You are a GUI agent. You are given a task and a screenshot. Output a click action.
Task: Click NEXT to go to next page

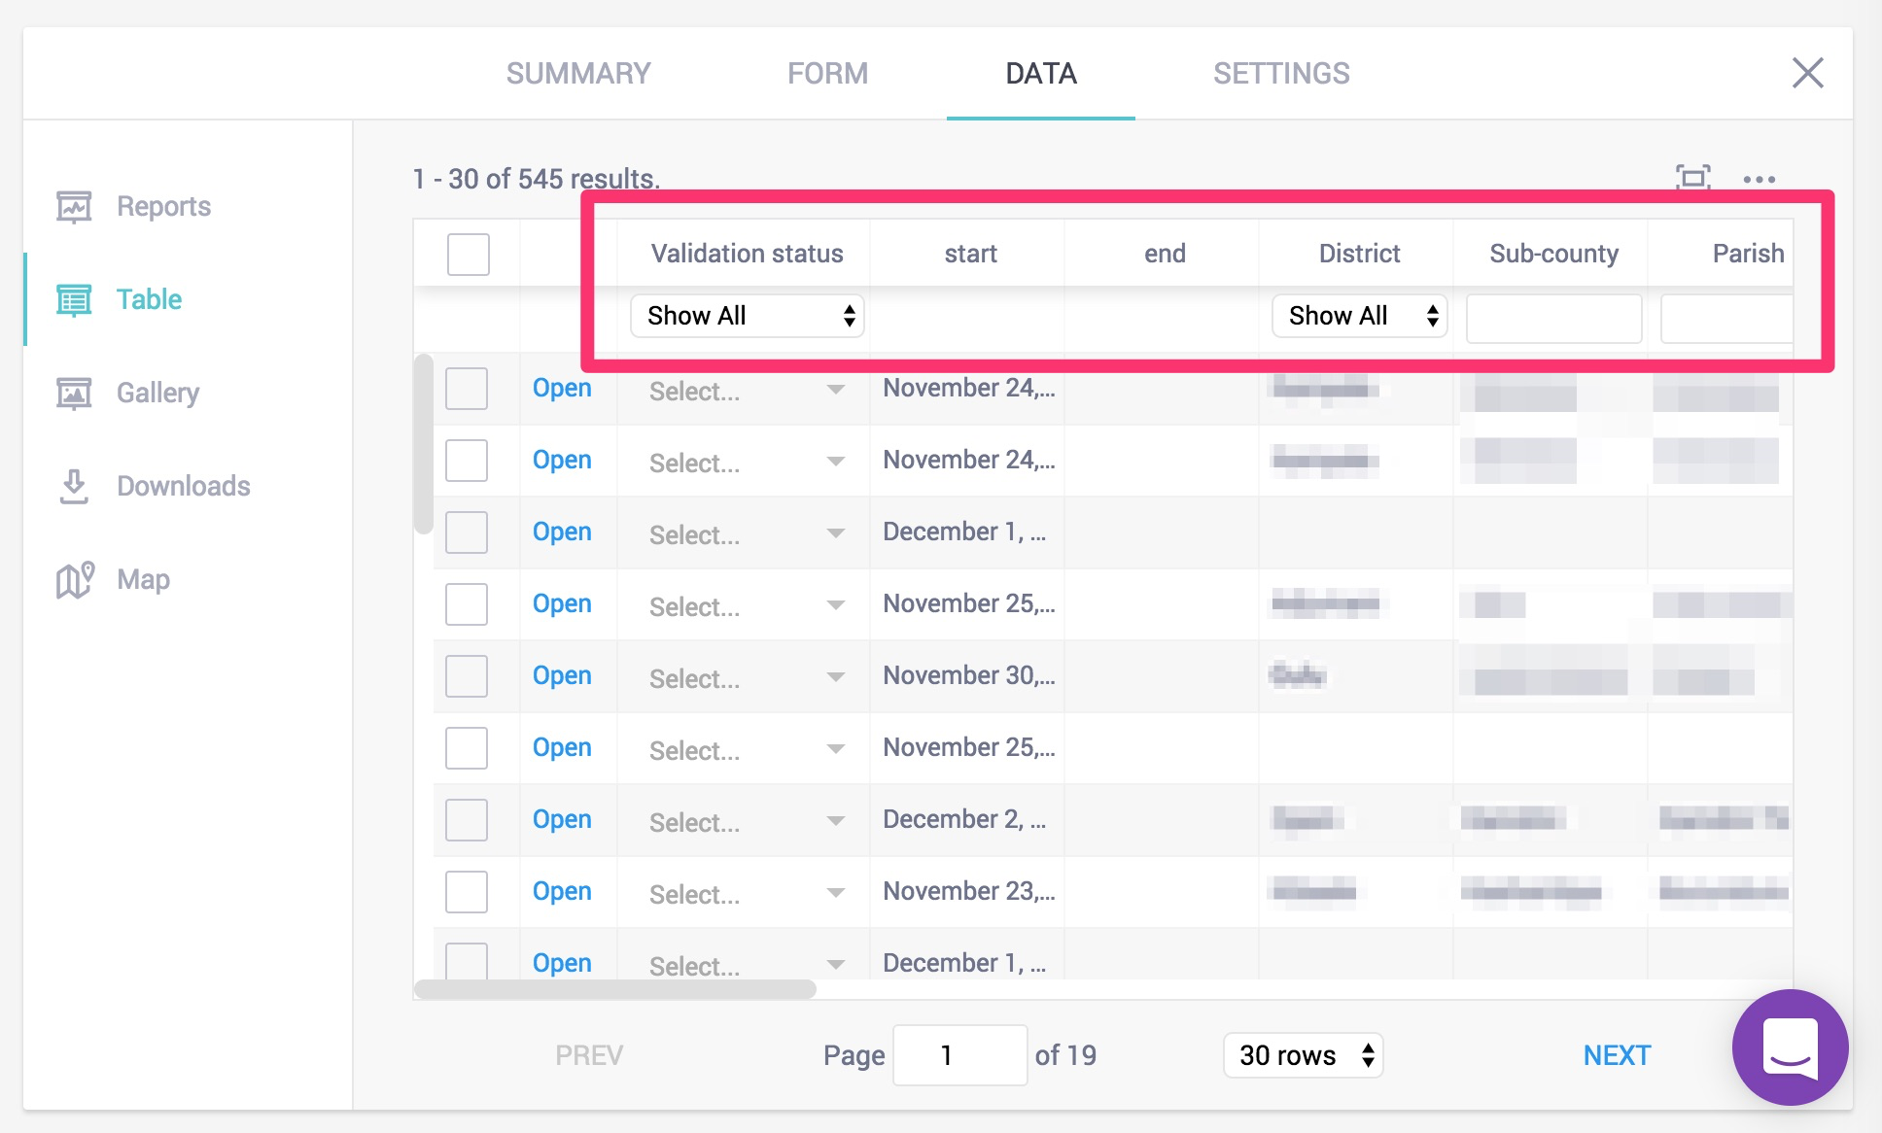tap(1616, 1055)
